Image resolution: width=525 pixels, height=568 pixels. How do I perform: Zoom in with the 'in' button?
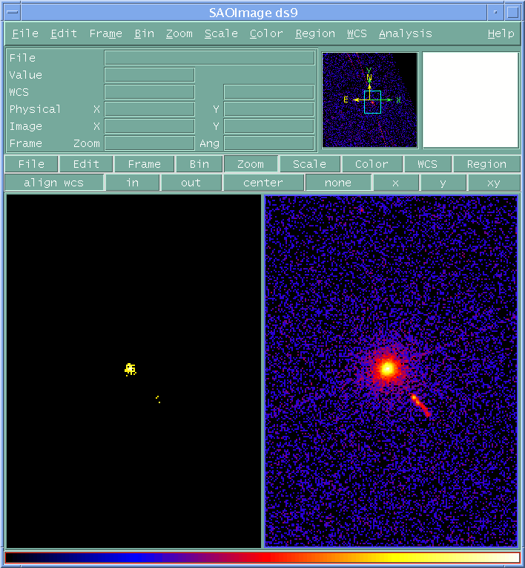pyautogui.click(x=133, y=183)
